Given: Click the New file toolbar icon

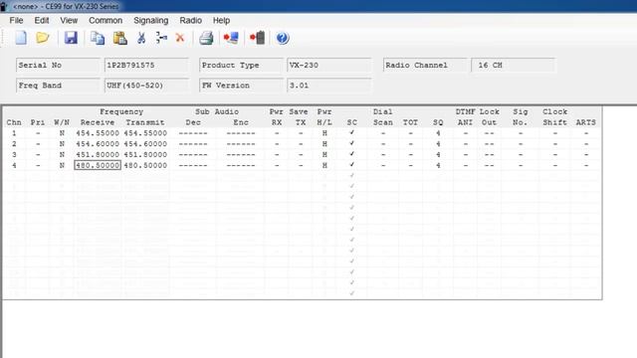Looking at the screenshot, I should (21, 38).
